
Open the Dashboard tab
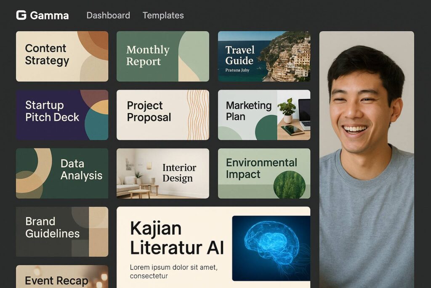(x=108, y=16)
